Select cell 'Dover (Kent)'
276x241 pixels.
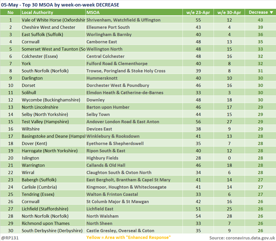pyautogui.click(x=53, y=143)
